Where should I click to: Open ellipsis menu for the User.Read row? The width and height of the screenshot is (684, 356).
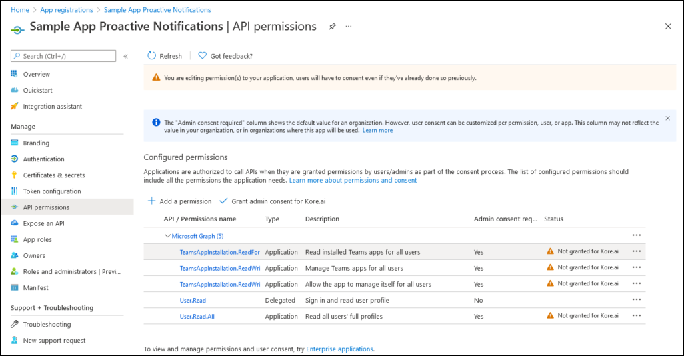point(637,299)
